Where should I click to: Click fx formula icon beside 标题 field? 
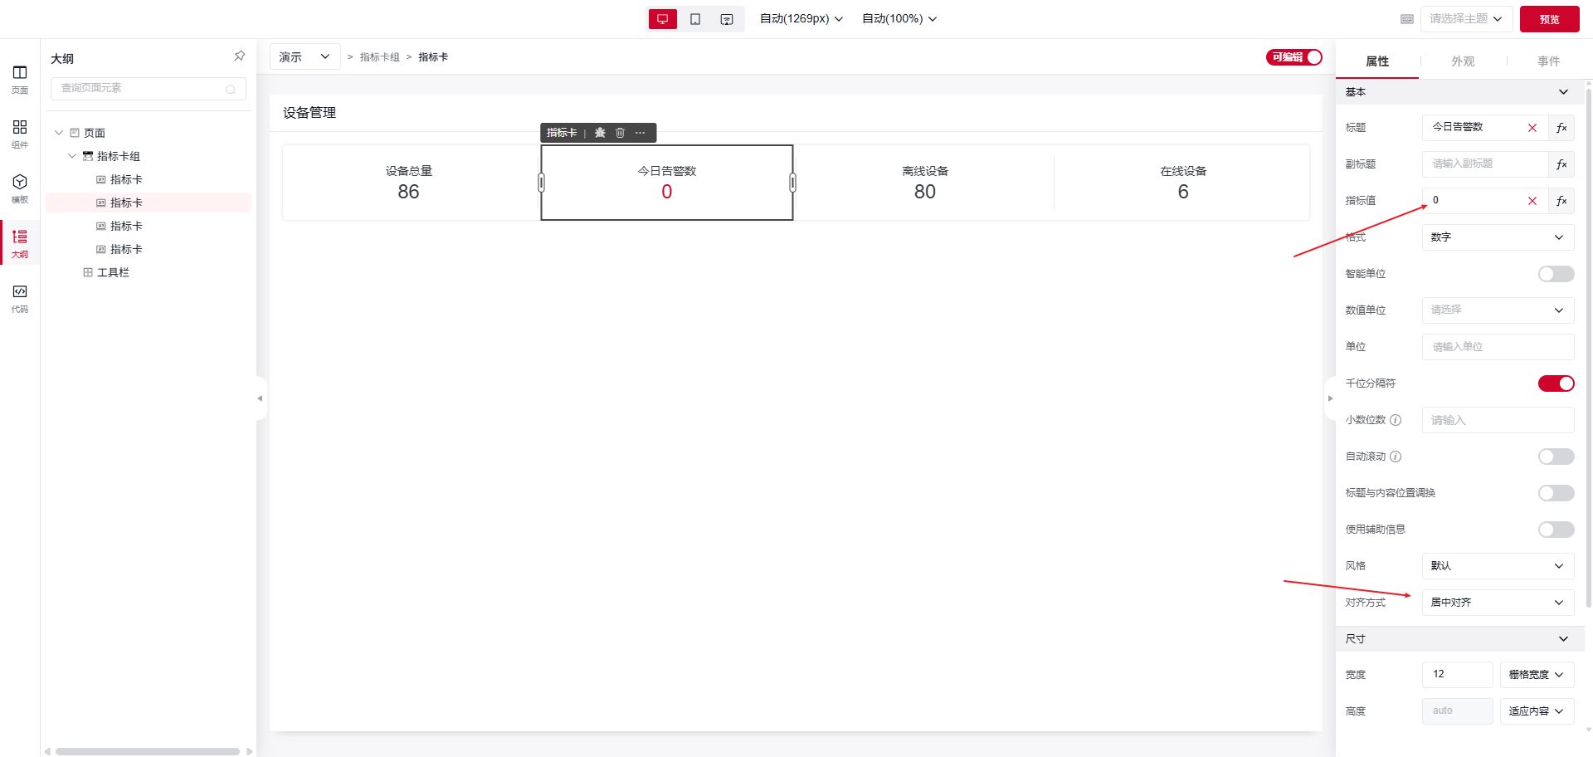[x=1561, y=128]
